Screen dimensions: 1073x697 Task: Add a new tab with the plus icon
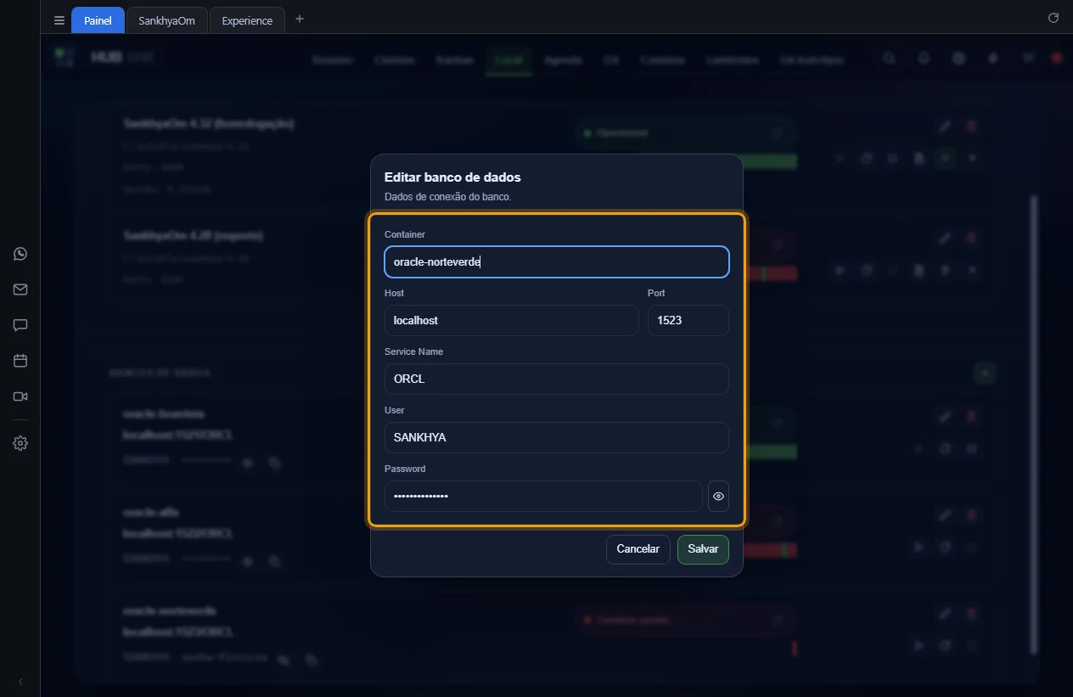click(299, 20)
